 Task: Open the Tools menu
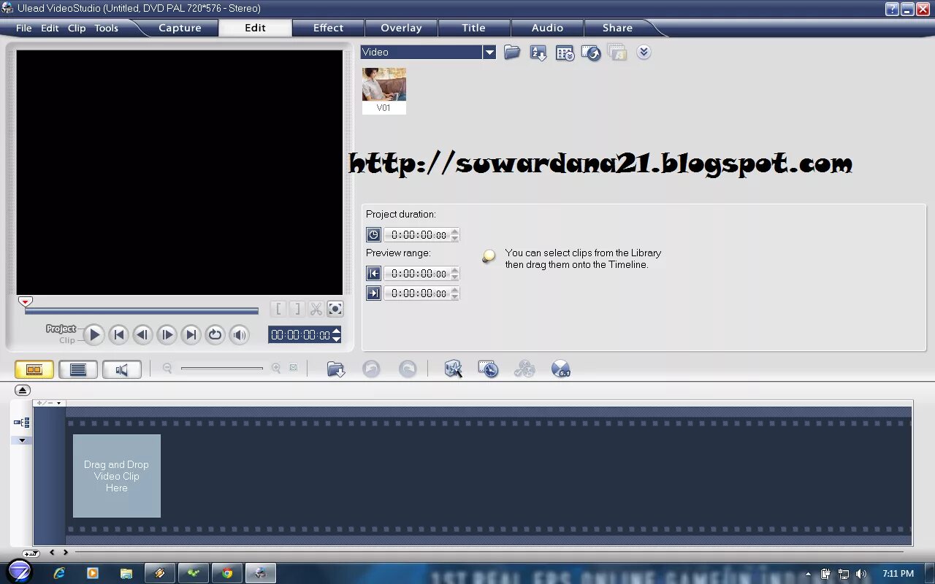click(x=106, y=28)
